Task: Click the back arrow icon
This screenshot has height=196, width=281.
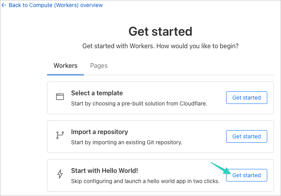Action: pos(4,5)
